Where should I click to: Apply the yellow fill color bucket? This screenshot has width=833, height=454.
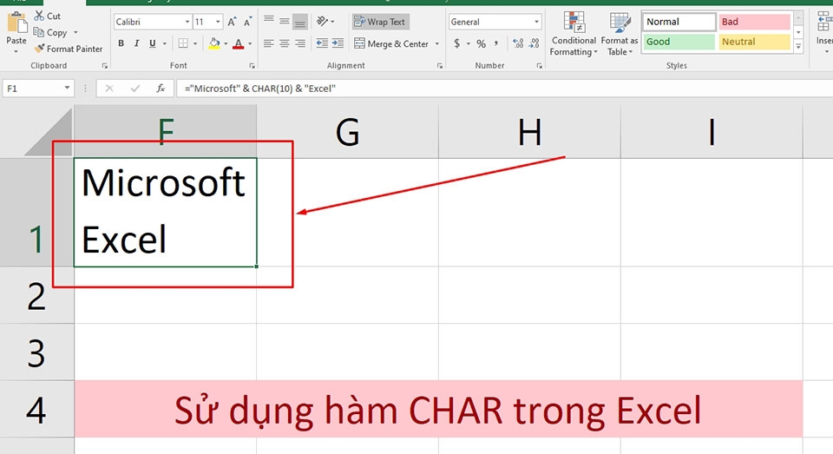(214, 43)
